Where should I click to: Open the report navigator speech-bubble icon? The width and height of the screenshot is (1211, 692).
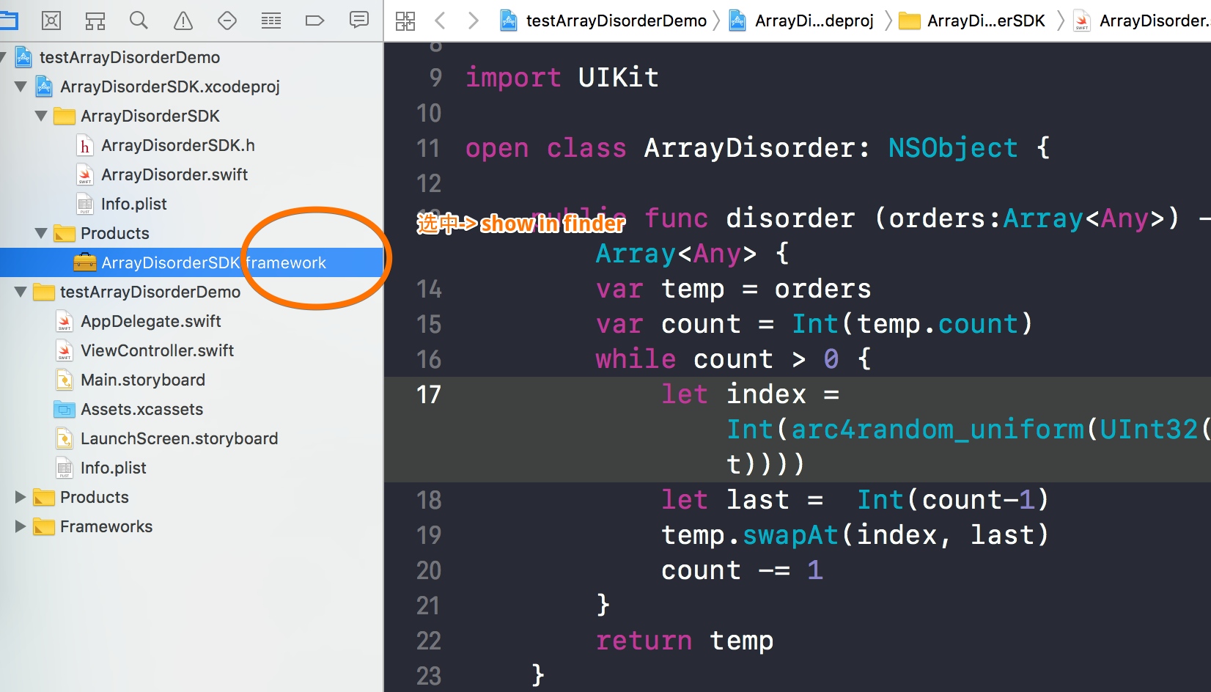[358, 21]
